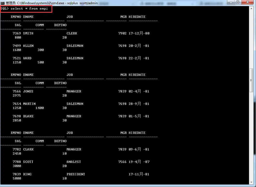Click the first HIREDATE column header
Viewport: 256px width, 187px height.
[137, 17]
